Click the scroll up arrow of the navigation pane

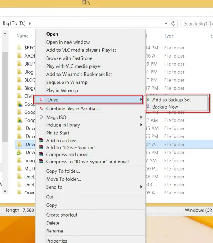[x=5, y=34]
